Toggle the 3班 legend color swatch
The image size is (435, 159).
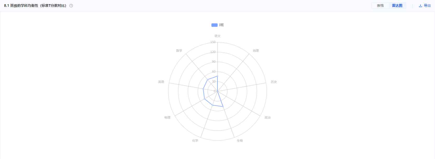pyautogui.click(x=214, y=25)
